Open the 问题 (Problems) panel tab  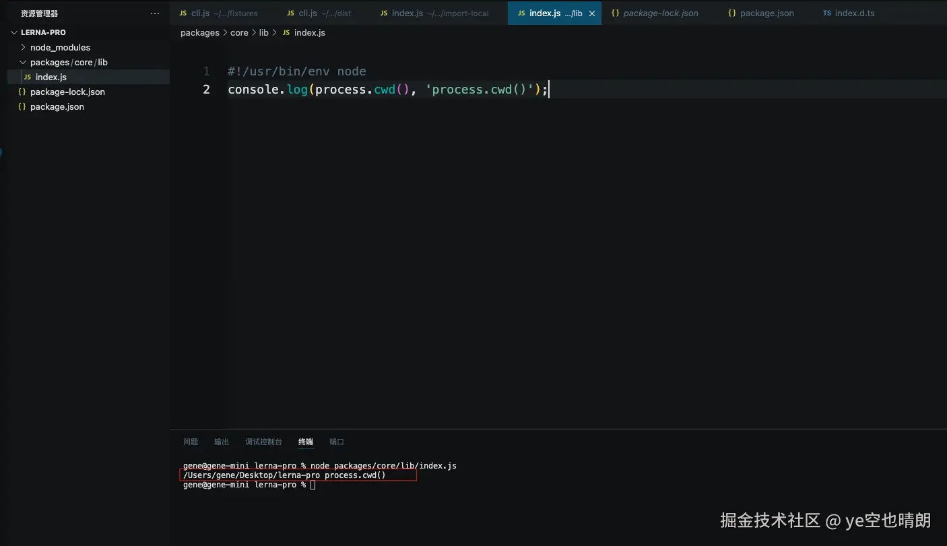point(191,442)
